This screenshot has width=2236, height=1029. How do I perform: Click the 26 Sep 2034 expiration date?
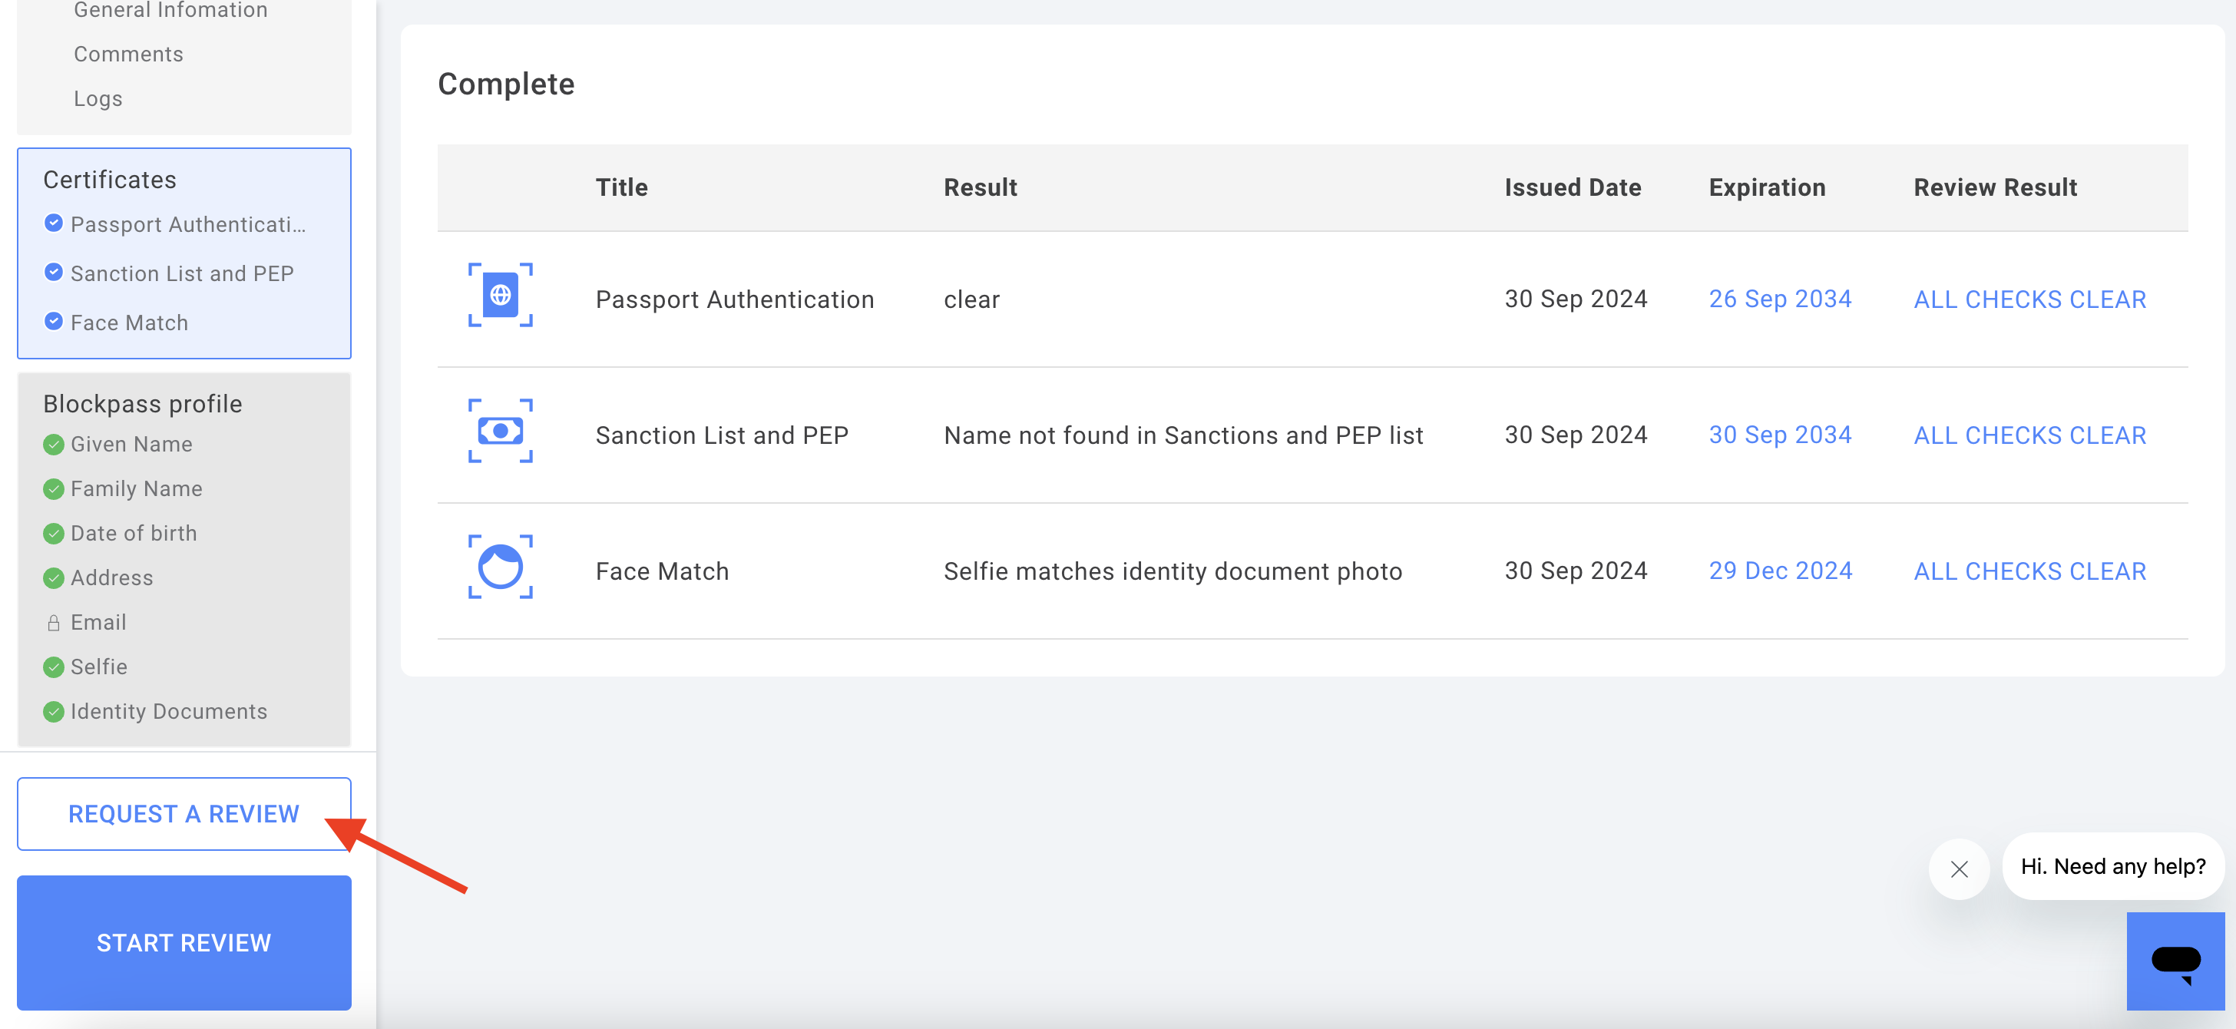(1781, 299)
